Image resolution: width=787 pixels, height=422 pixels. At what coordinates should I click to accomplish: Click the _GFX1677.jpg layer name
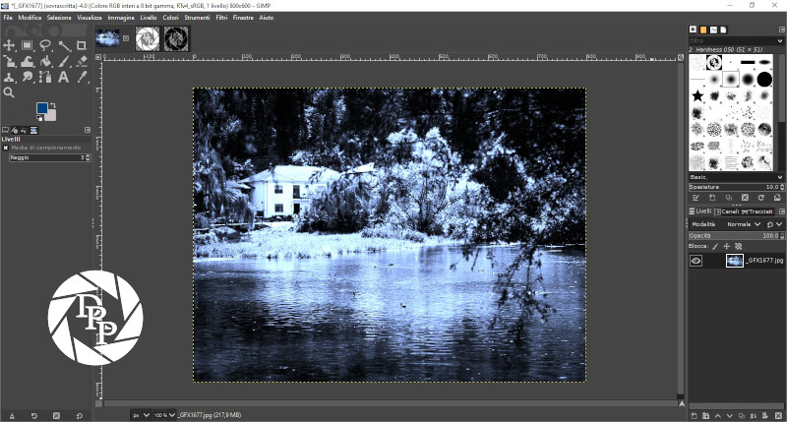click(764, 261)
